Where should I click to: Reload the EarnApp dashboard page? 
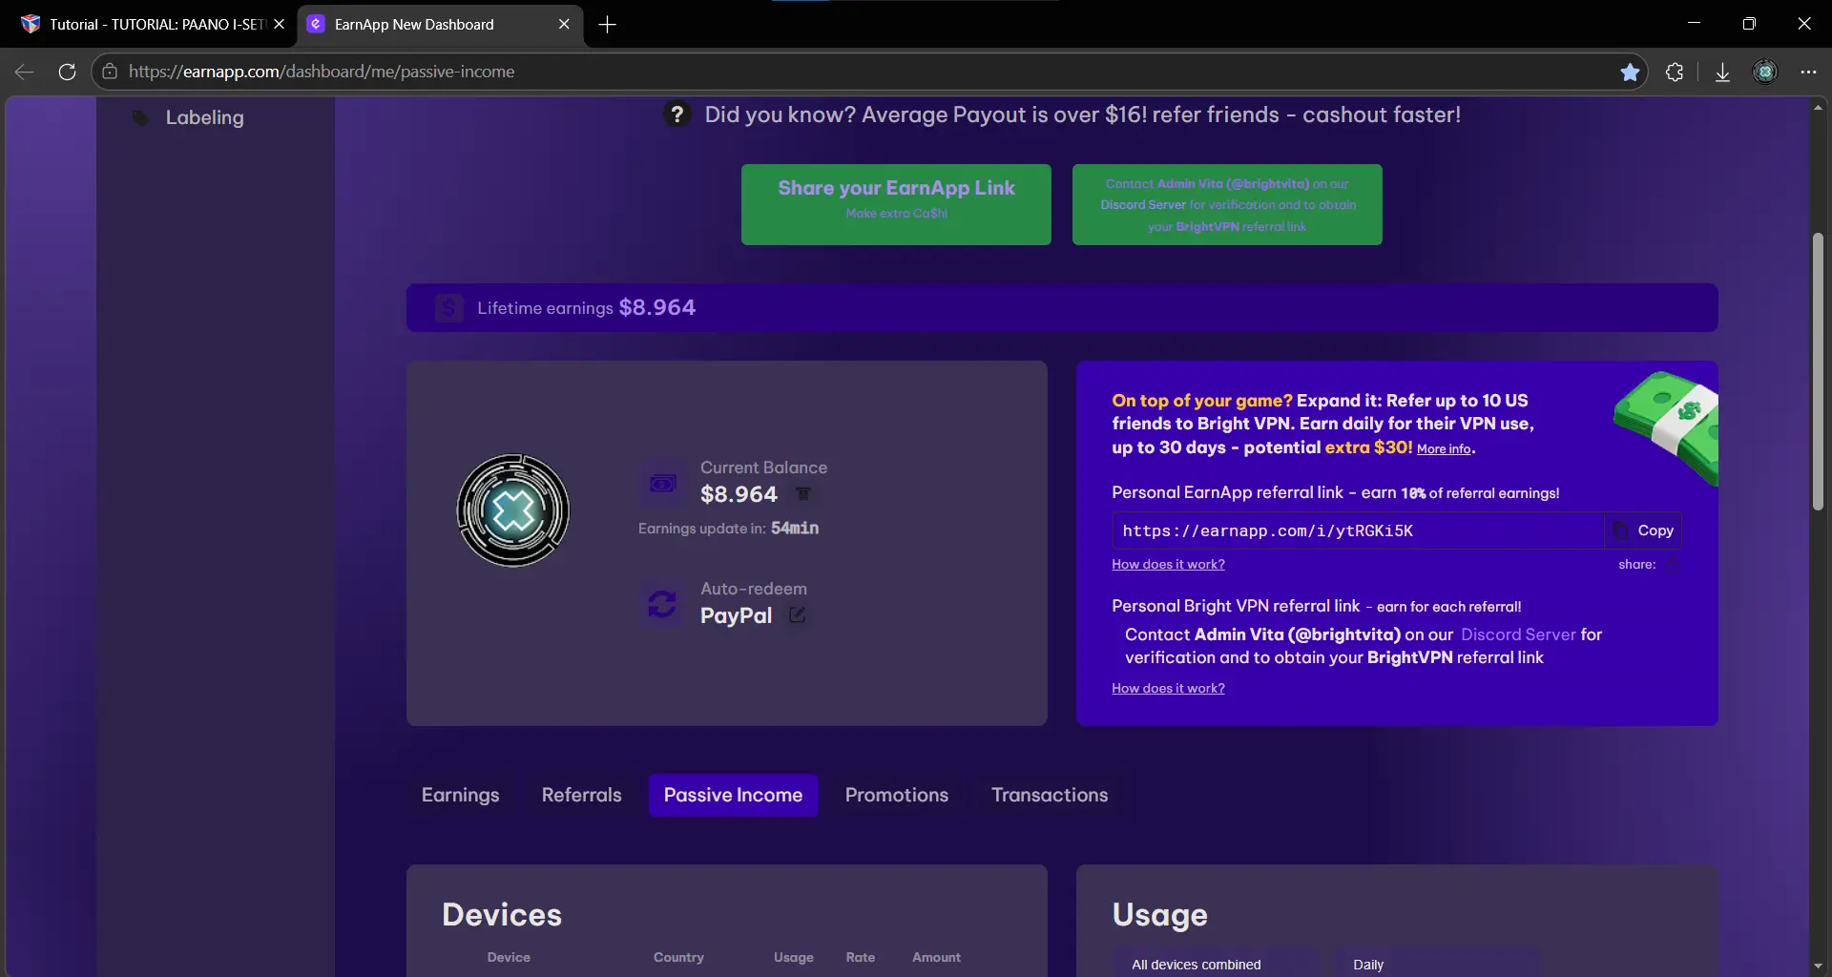(67, 72)
